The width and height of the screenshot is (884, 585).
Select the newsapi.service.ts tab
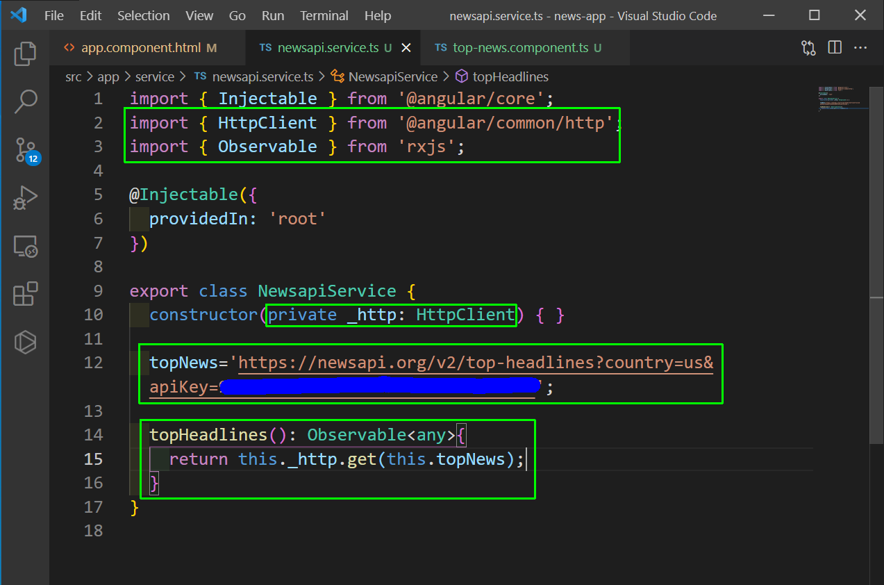tap(333, 48)
